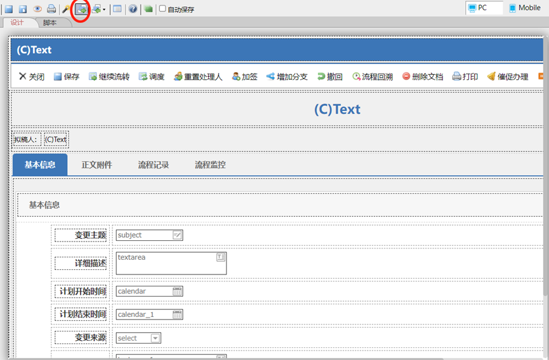
Task: Click the 撤回 button
Action: point(330,77)
